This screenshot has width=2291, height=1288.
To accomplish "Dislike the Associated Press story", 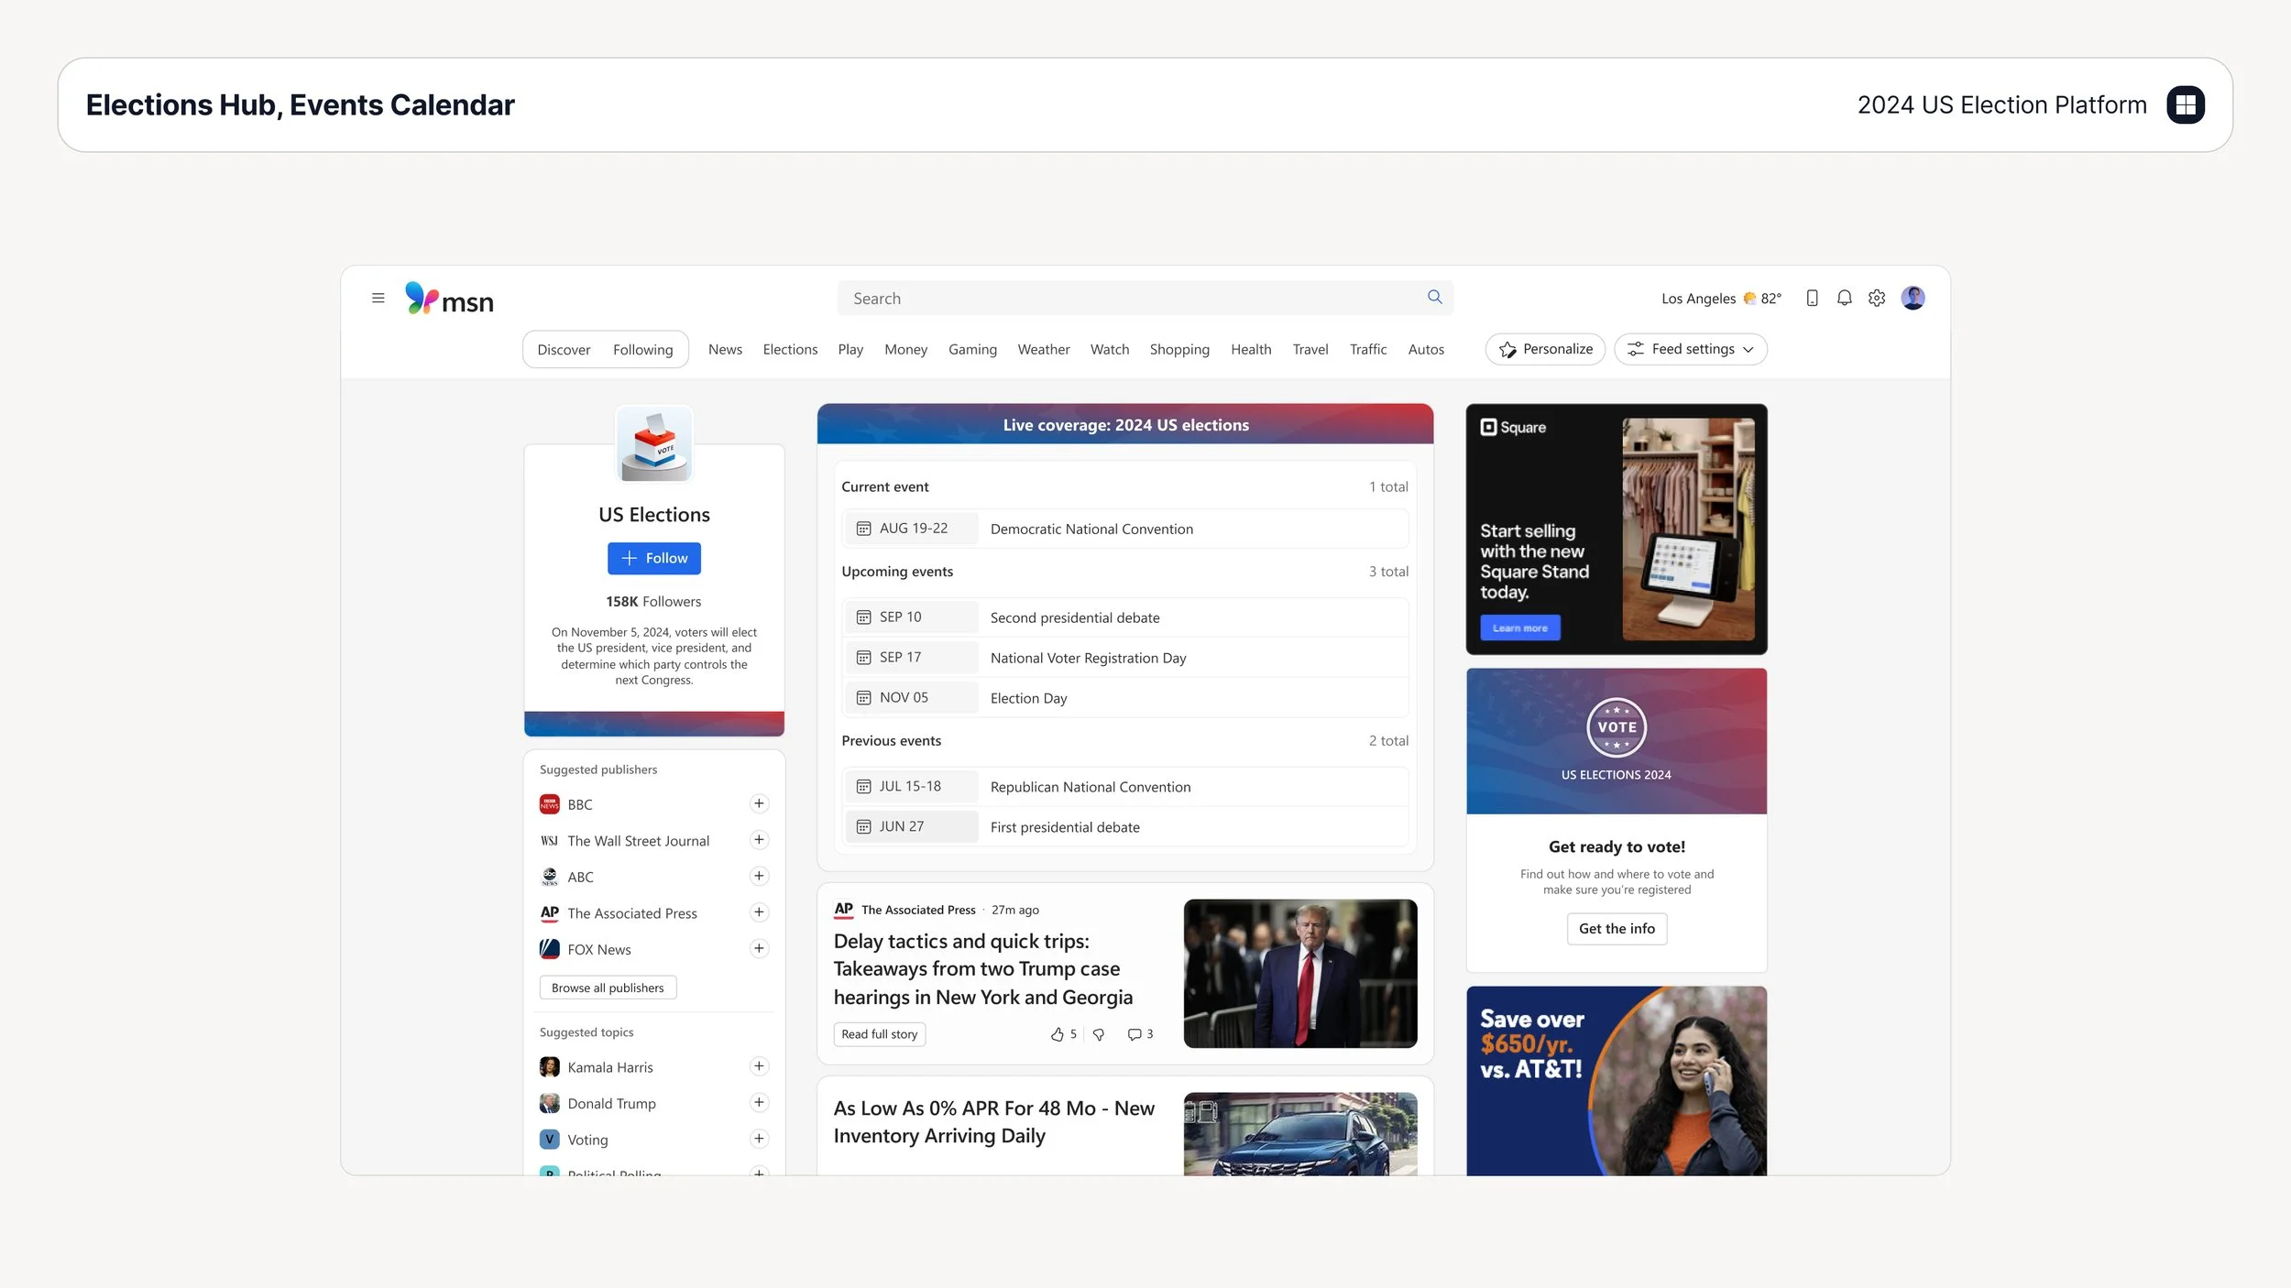I will 1098,1034.
